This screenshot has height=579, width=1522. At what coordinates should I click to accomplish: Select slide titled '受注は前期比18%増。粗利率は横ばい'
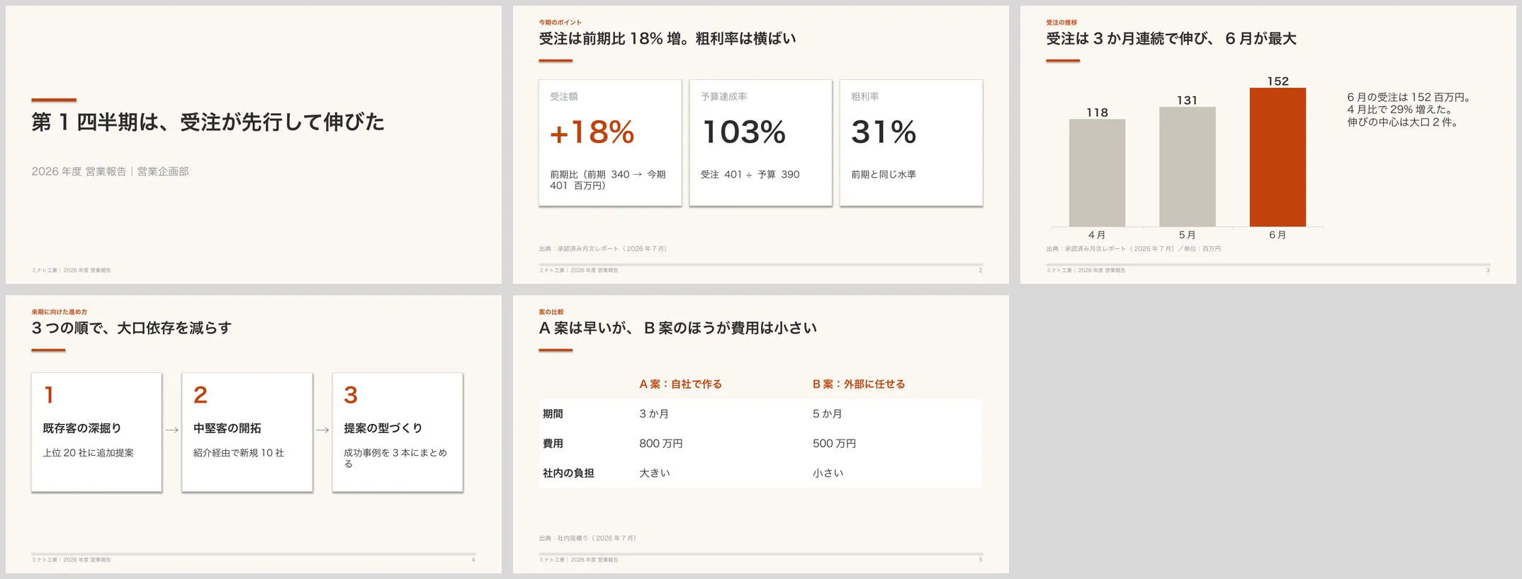[x=761, y=145]
